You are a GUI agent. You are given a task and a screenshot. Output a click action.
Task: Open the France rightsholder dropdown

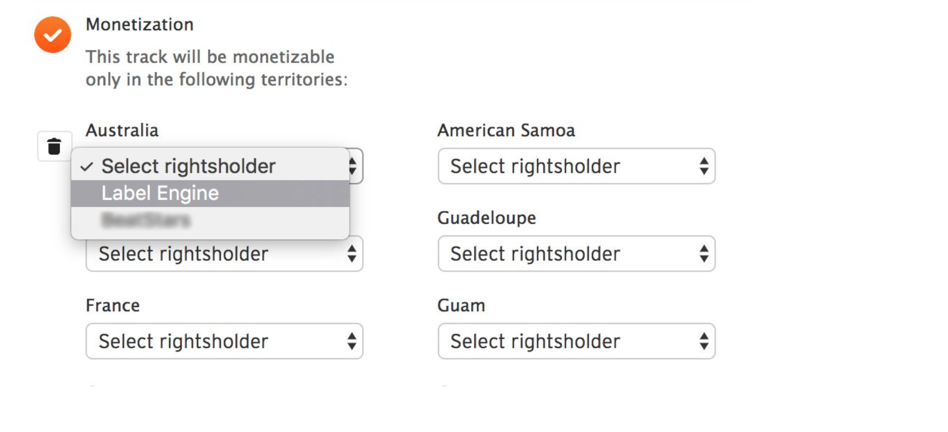coord(224,341)
